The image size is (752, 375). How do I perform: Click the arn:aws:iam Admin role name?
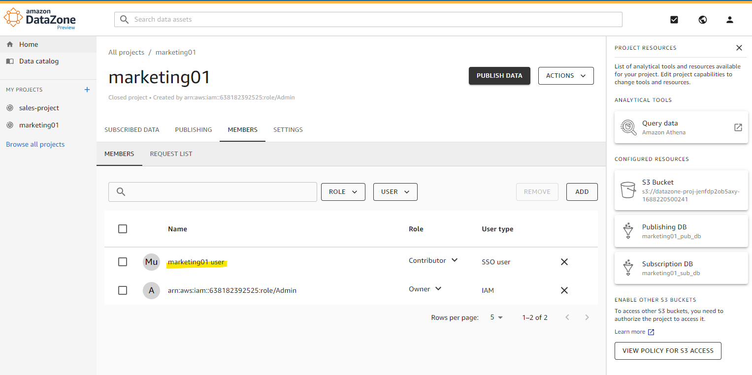click(232, 290)
